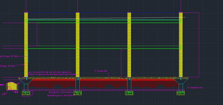Click the 8" Compacted Sand annotation

click(x=195, y=88)
